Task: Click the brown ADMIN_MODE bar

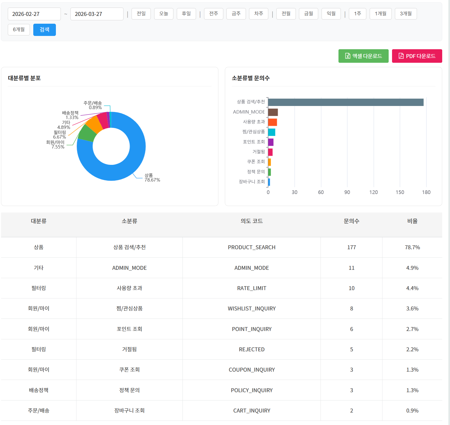Action: click(273, 112)
